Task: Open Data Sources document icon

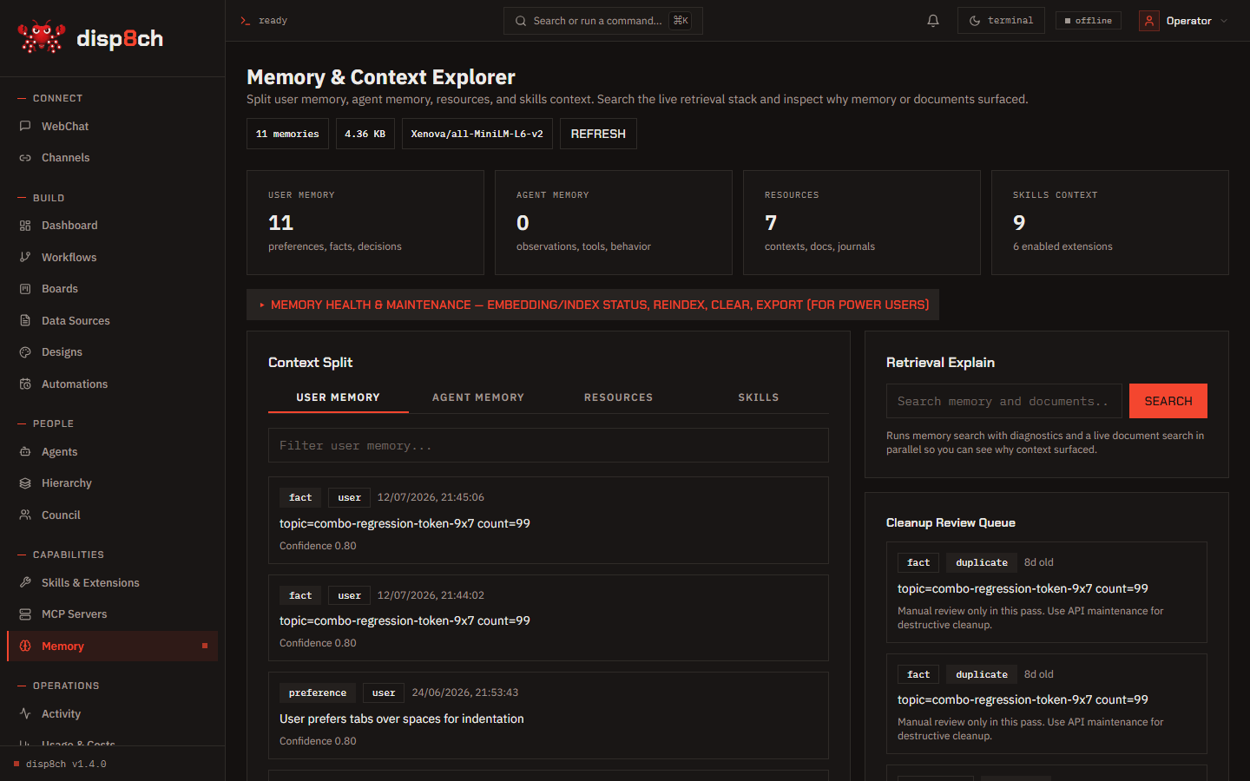Action: 25,320
